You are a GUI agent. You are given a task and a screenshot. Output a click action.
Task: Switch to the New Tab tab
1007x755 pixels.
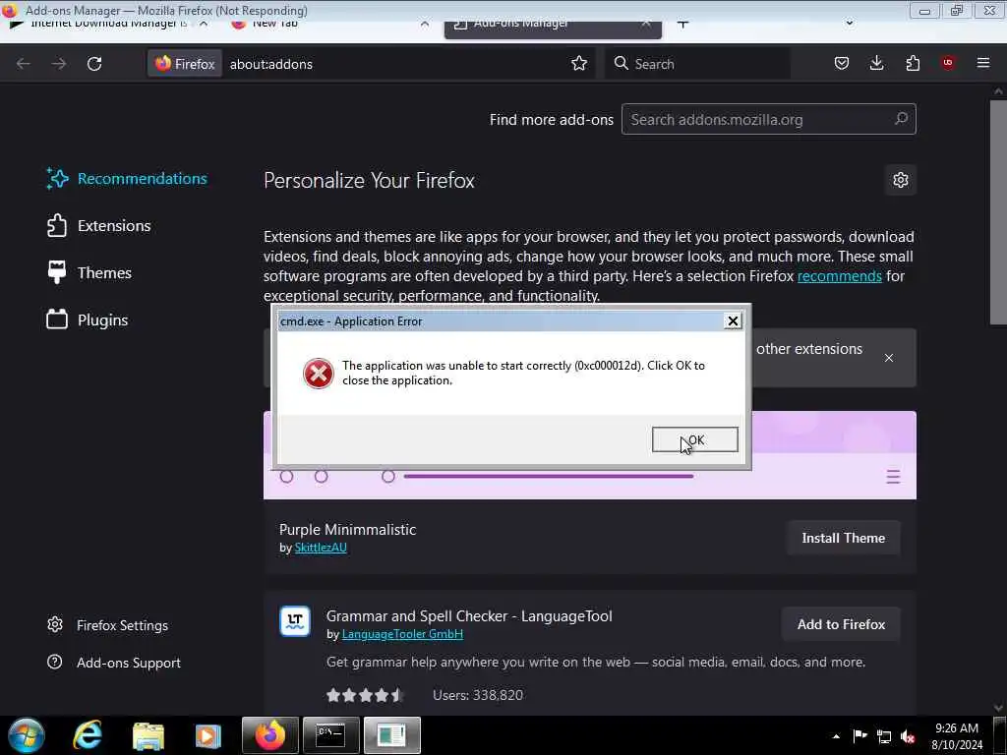[275, 25]
